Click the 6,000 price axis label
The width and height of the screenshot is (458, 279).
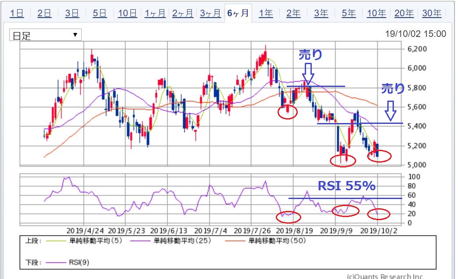point(417,68)
